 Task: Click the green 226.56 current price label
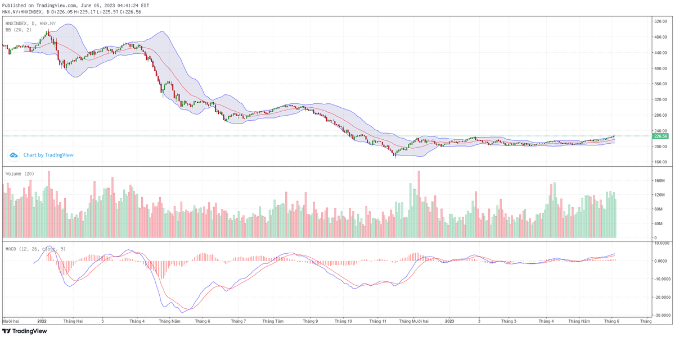tap(660, 136)
